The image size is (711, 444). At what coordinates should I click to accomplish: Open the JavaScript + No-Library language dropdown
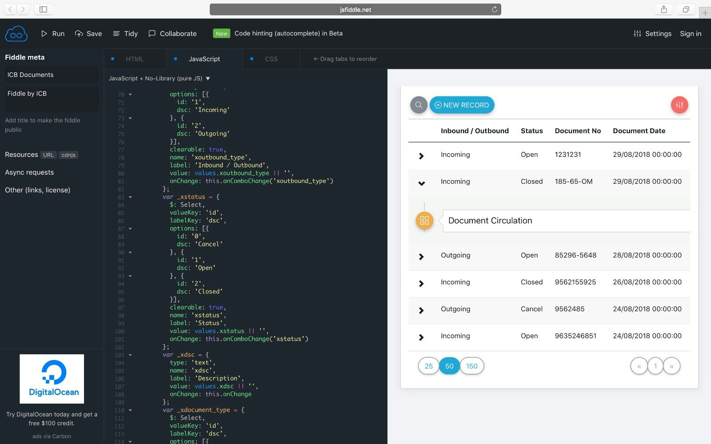pyautogui.click(x=159, y=78)
